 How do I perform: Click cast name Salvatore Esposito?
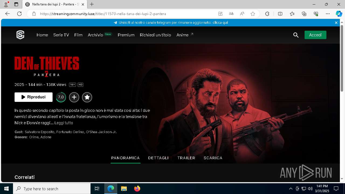pos(40,132)
